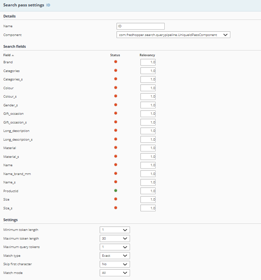Expand the Minimum token length dropdown
The image size is (261, 280).
[115, 230]
